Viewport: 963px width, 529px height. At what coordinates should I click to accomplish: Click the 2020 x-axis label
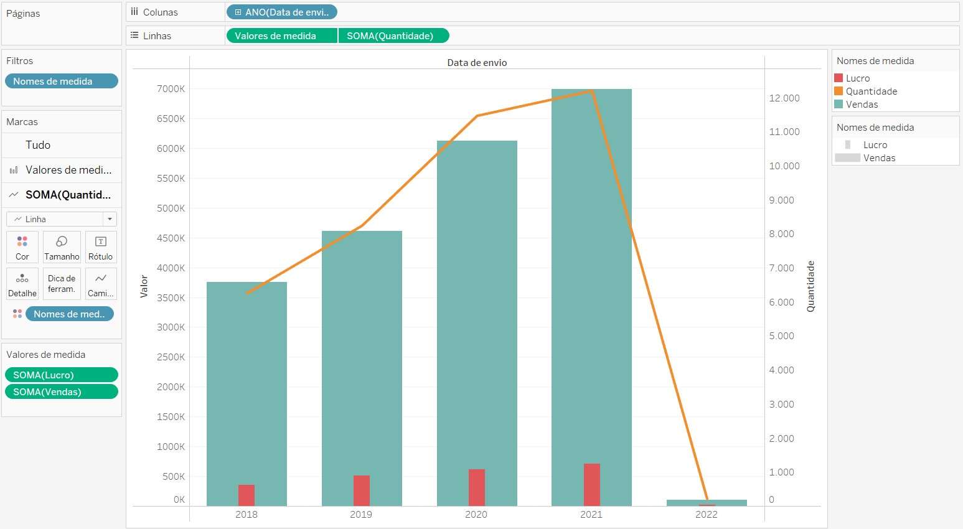[476, 515]
